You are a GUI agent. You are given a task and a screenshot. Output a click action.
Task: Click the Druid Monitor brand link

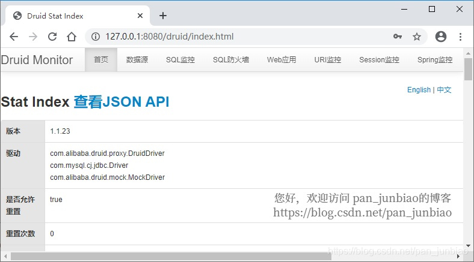(x=37, y=60)
